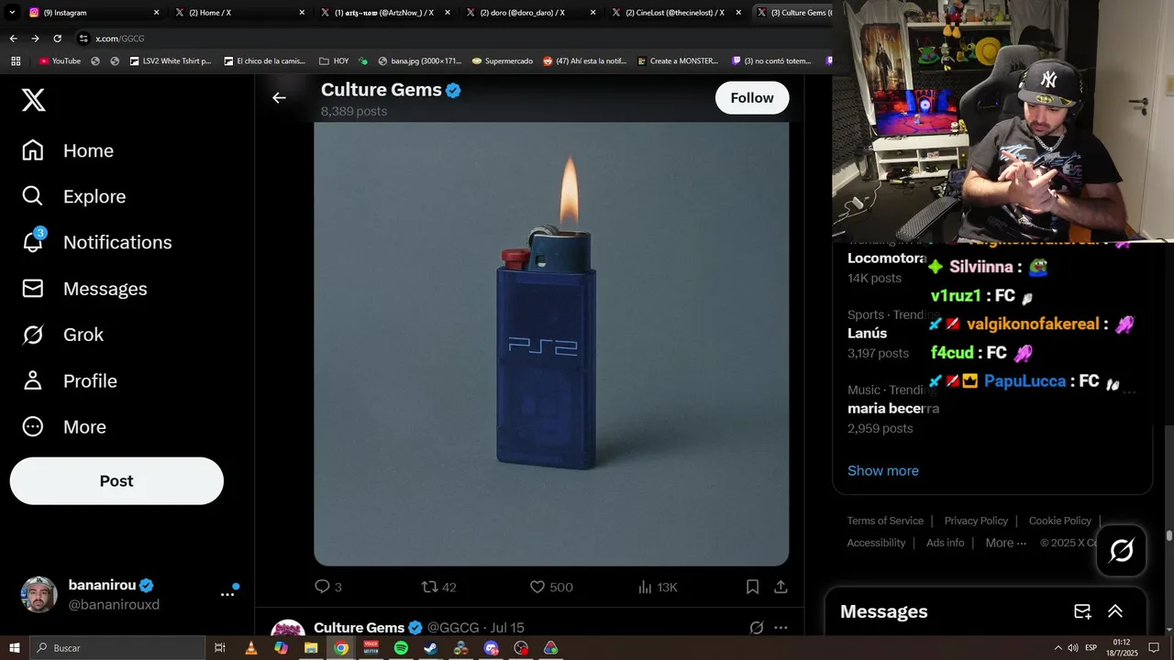The width and height of the screenshot is (1174, 660).
Task: Switch to the ArtzNow_ X tab
Action: (x=385, y=13)
